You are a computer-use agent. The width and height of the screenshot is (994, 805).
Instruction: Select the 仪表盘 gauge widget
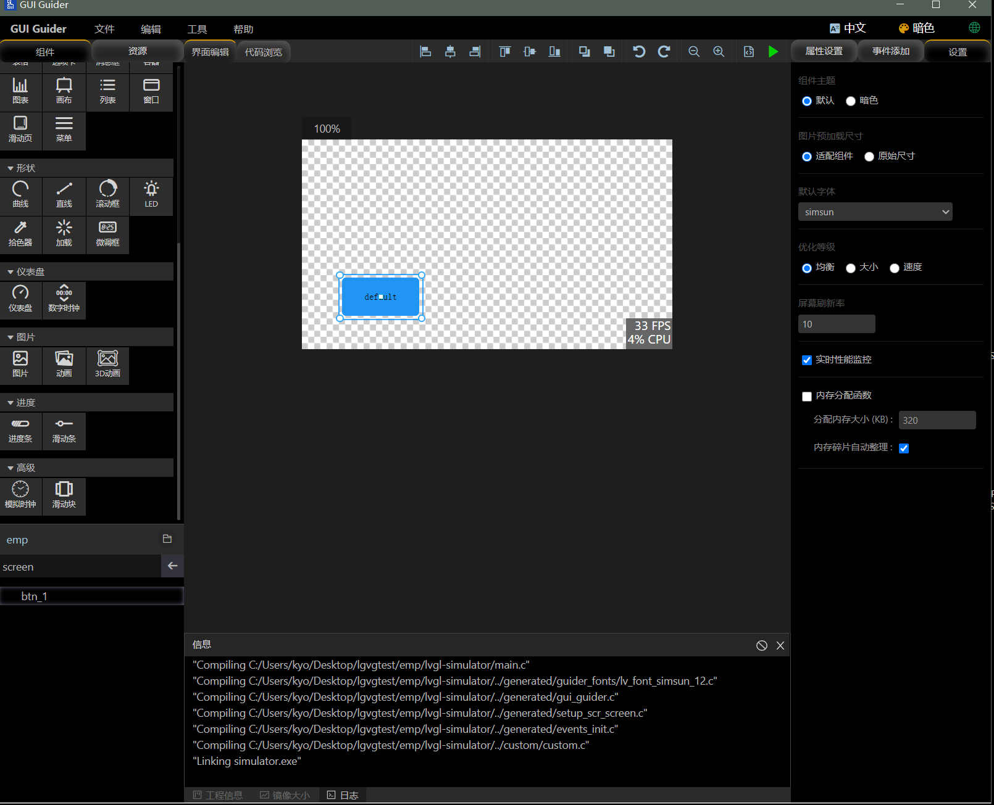20,300
